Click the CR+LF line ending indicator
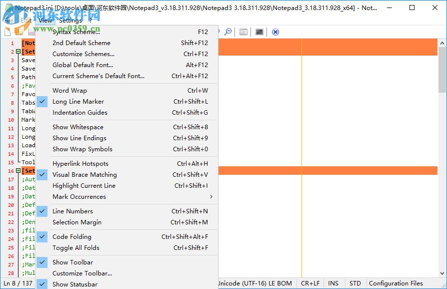Screen dimensions: 447x289 tap(310, 283)
